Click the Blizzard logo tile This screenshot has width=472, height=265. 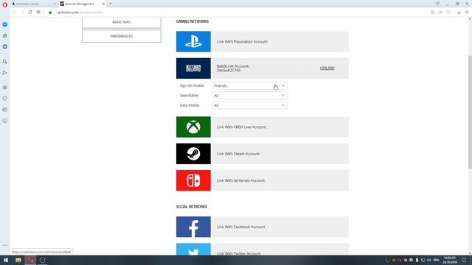pos(193,68)
